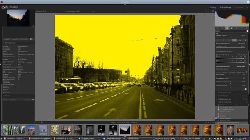Click the yellow show-mask icon

click(x=246, y=89)
